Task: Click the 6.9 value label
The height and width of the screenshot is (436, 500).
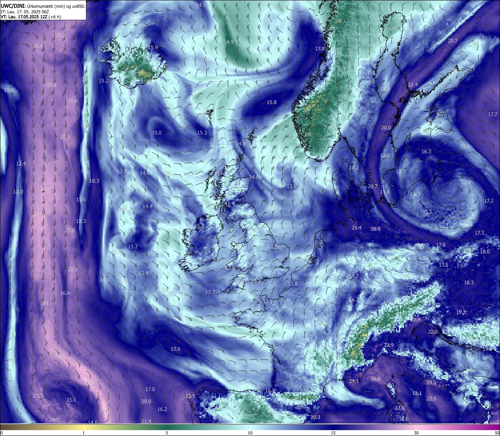Action: 391,29
